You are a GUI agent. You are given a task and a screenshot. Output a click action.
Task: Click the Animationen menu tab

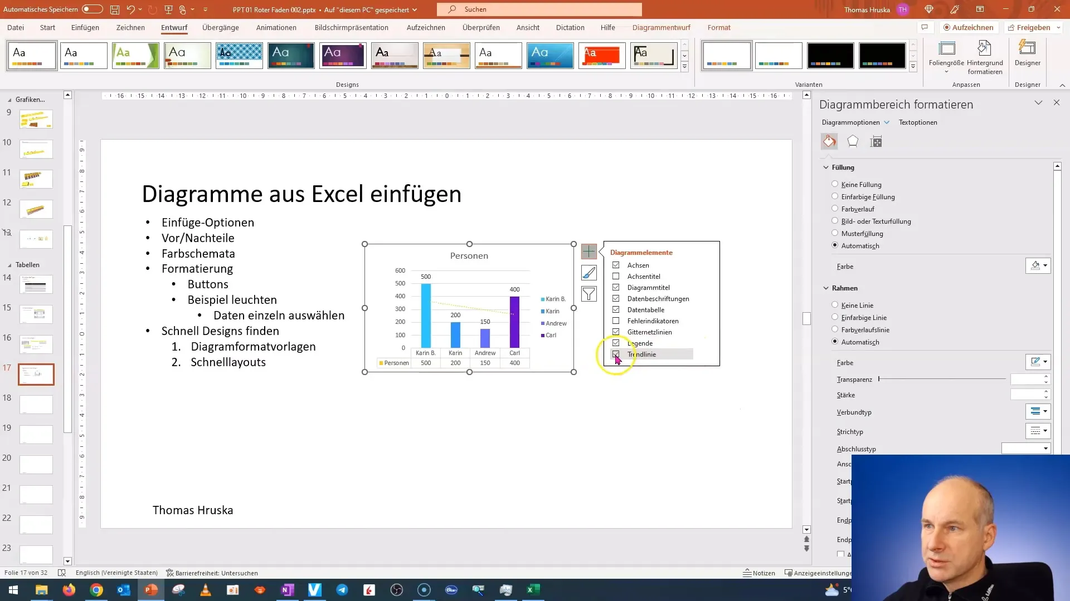tap(276, 27)
